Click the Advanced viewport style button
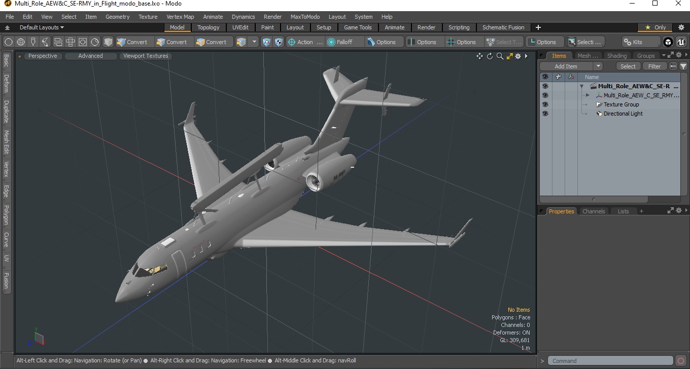Viewport: 690px width, 369px height. click(90, 56)
